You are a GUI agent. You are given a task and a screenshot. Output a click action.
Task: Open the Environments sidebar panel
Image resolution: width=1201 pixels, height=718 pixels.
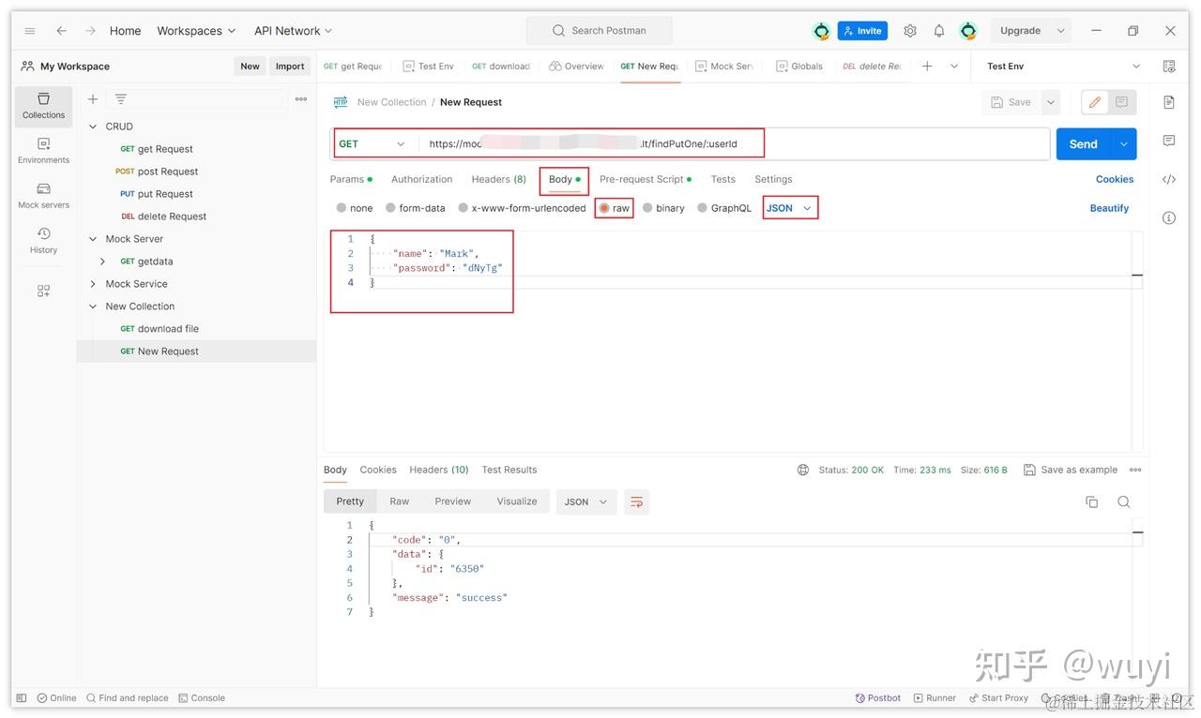pos(43,150)
